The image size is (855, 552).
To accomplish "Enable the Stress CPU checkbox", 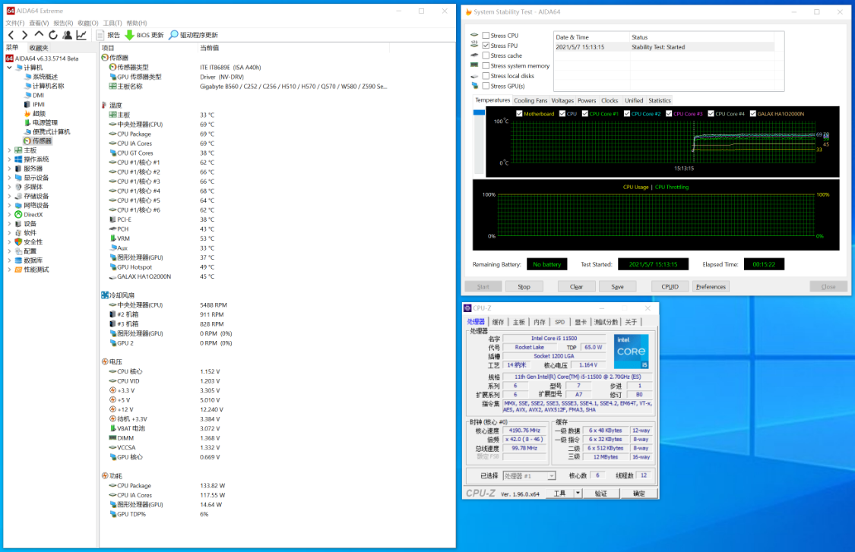I will [486, 36].
